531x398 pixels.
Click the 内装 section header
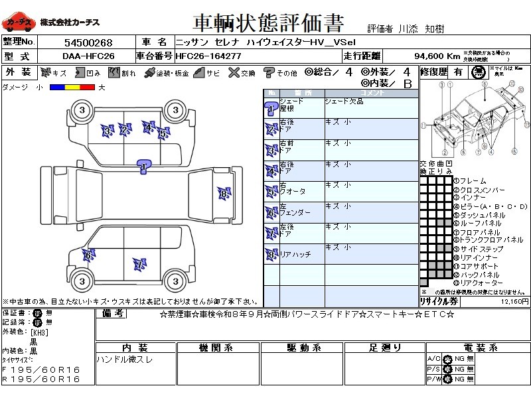point(135,348)
